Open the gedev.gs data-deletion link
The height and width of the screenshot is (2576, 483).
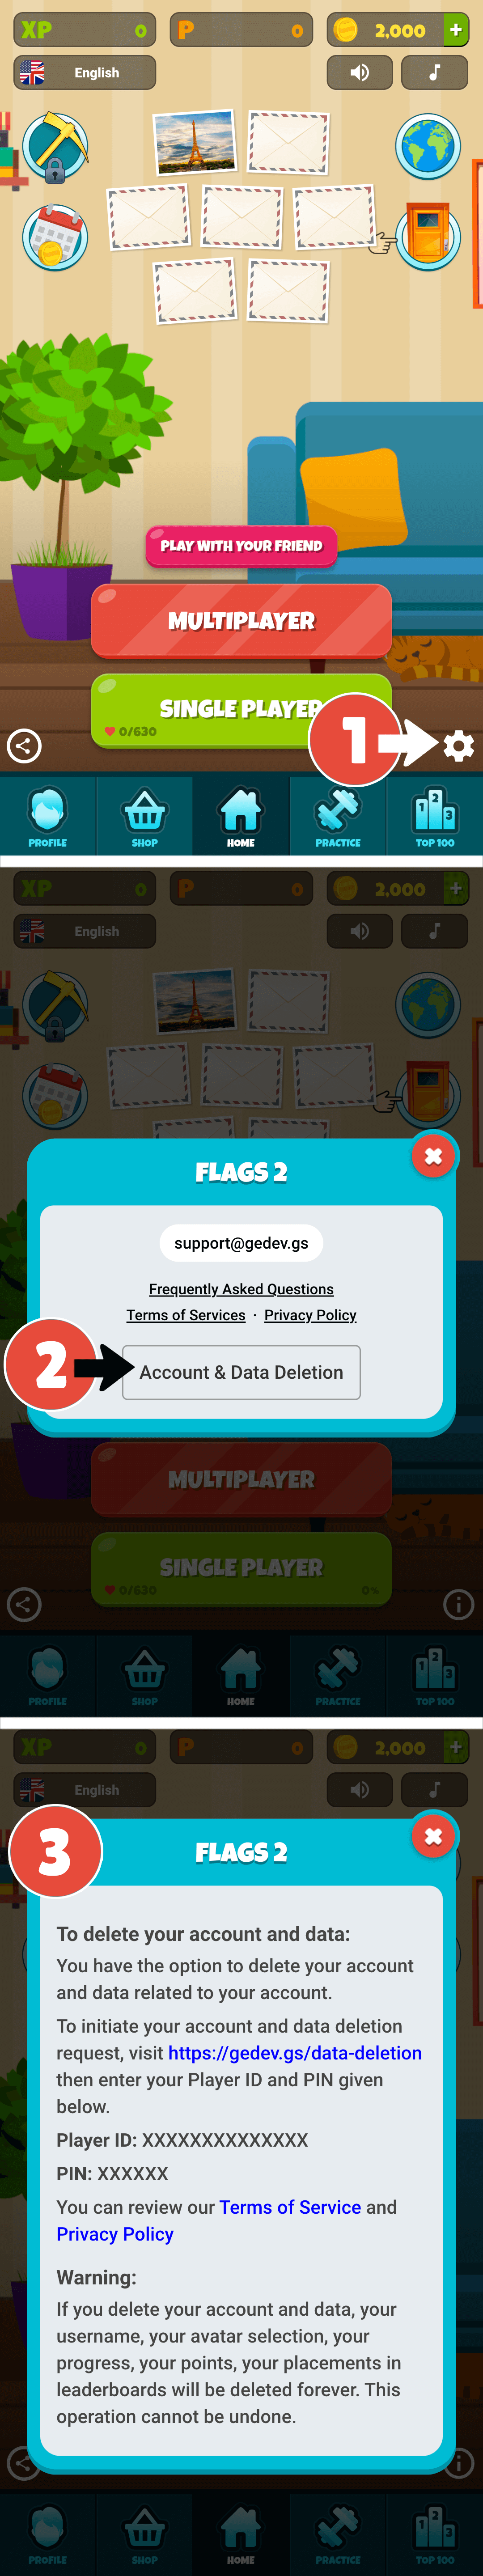(x=295, y=2053)
